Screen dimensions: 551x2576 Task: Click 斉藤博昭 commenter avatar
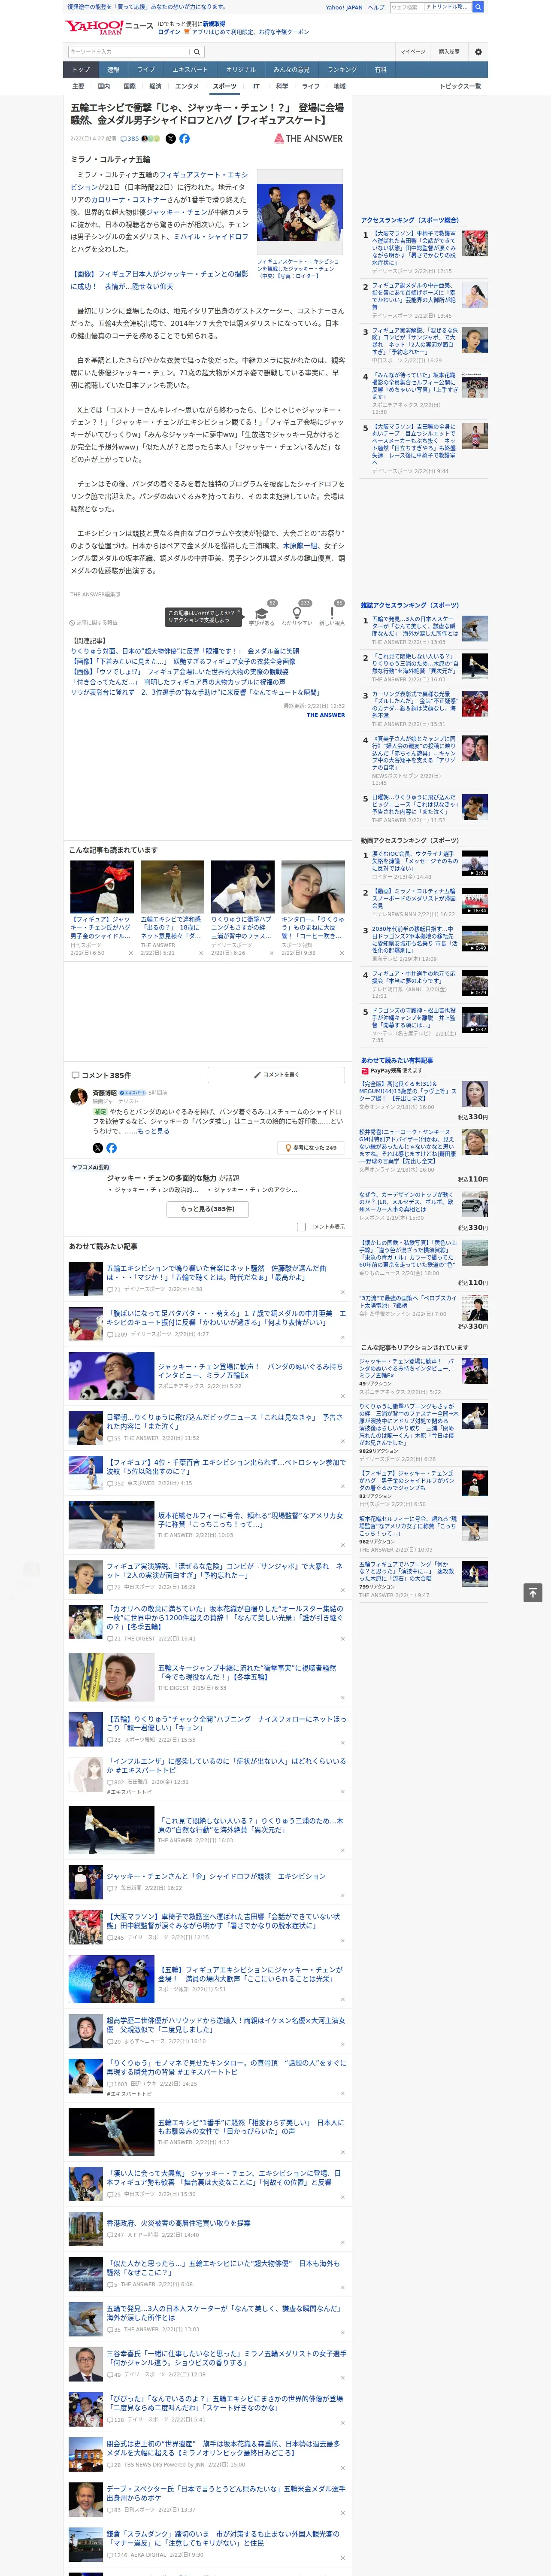point(79,1097)
